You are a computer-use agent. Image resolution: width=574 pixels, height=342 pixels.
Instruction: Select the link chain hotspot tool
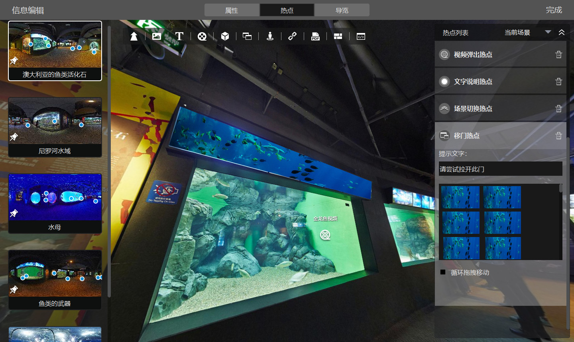292,37
